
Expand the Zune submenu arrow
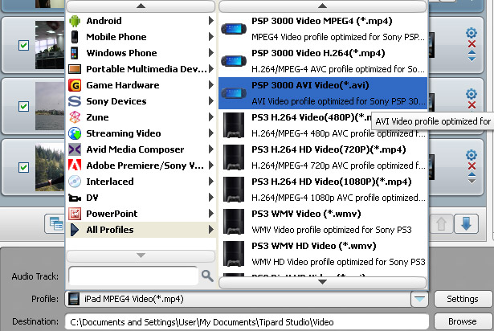[210, 117]
